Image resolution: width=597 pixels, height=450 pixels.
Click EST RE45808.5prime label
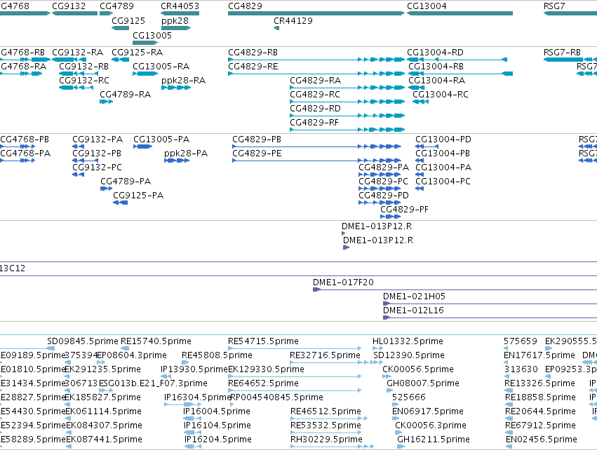217,355
